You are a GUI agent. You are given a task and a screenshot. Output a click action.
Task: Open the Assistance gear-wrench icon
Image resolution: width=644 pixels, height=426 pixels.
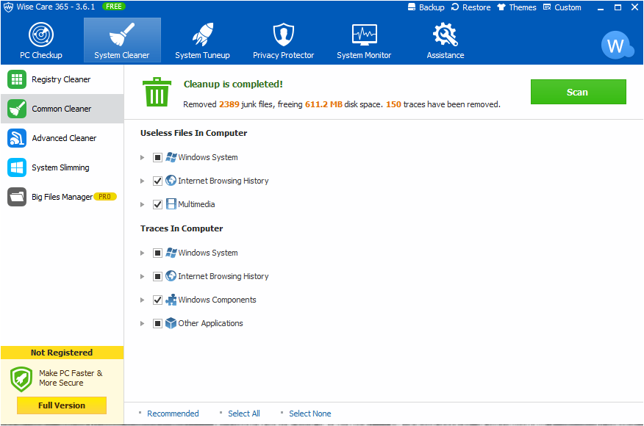click(x=446, y=35)
